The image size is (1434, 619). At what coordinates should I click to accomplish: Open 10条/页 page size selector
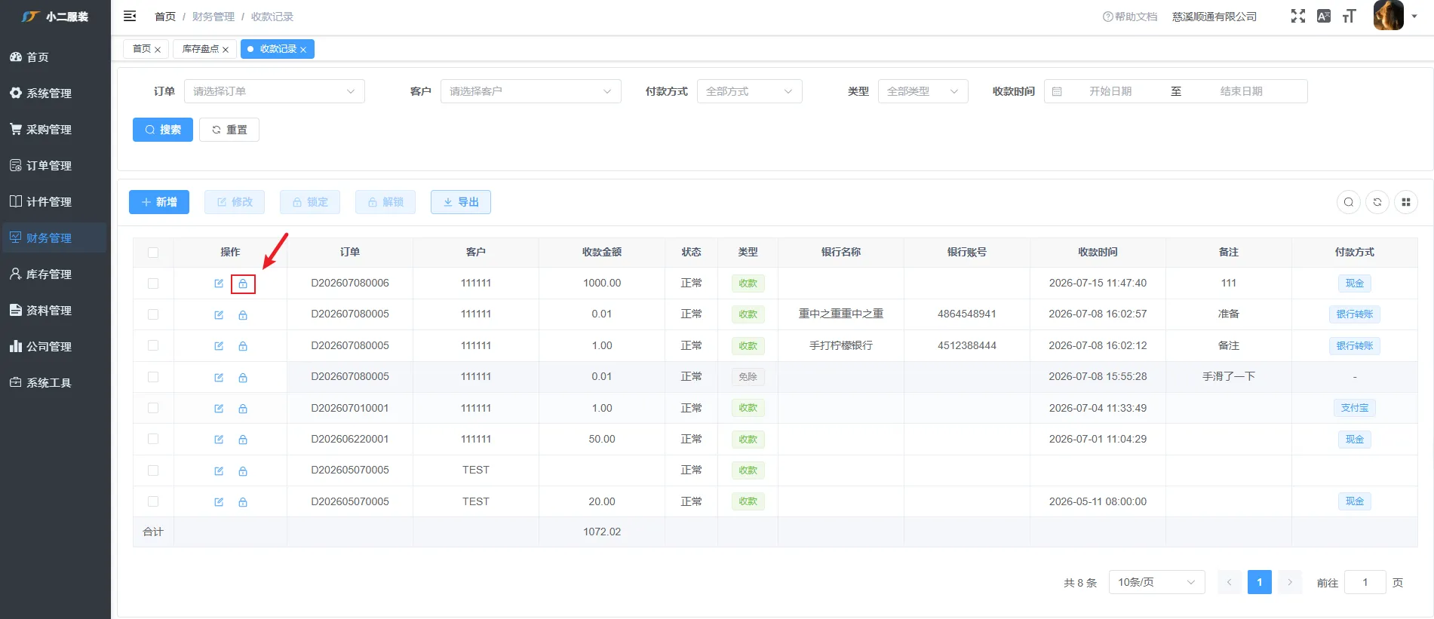coord(1157,582)
